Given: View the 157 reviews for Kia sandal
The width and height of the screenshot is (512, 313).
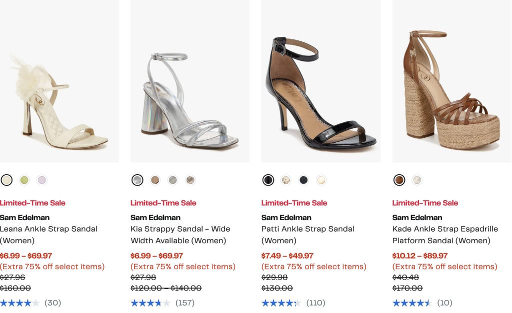Looking at the screenshot, I should tap(184, 303).
